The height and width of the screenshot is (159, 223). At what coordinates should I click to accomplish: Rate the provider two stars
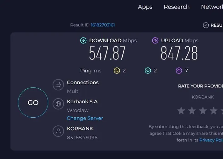pyautogui.click(x=192, y=111)
